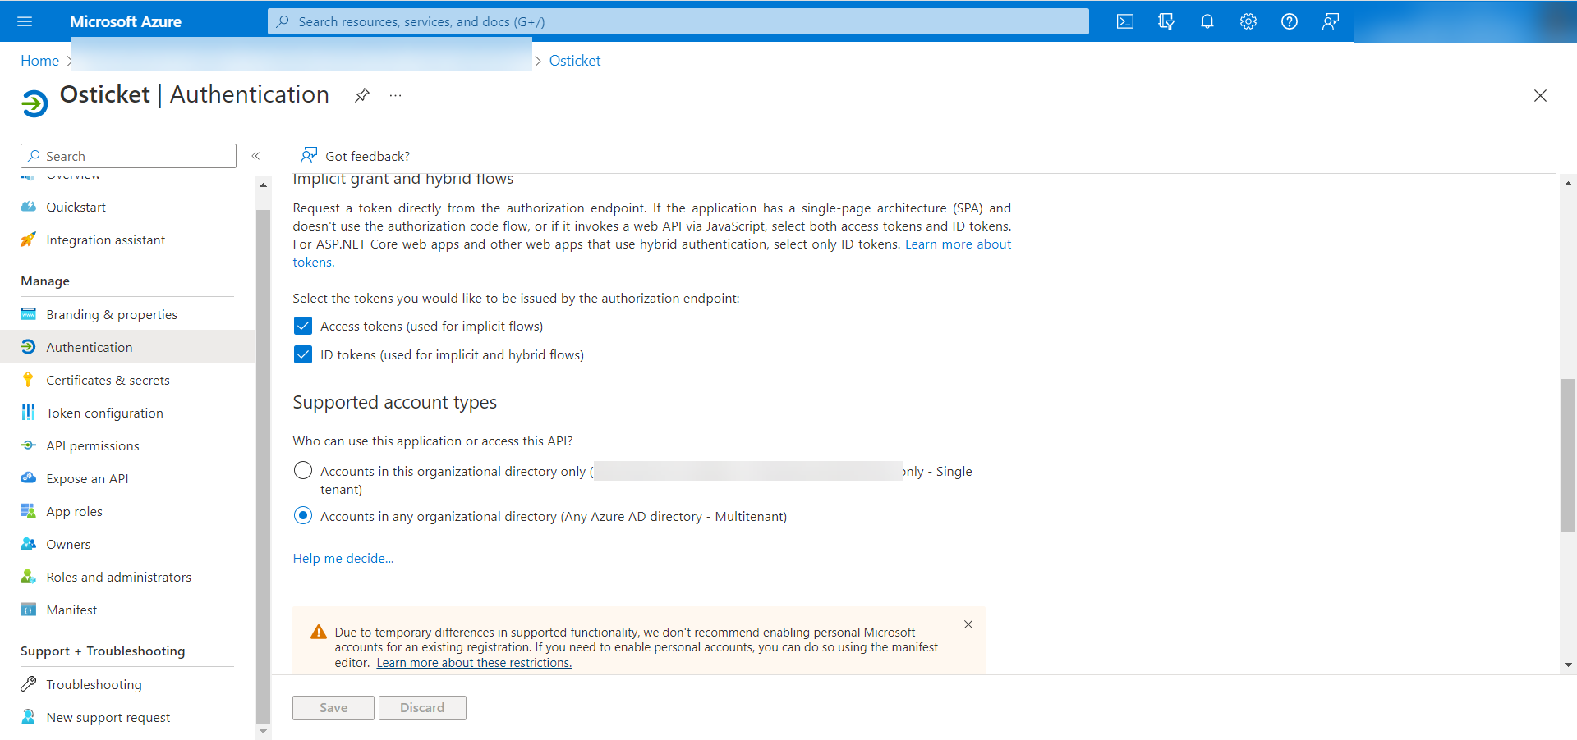Image resolution: width=1577 pixels, height=740 pixels.
Task: Click the sidebar scrollbar down arrow
Action: [x=263, y=731]
